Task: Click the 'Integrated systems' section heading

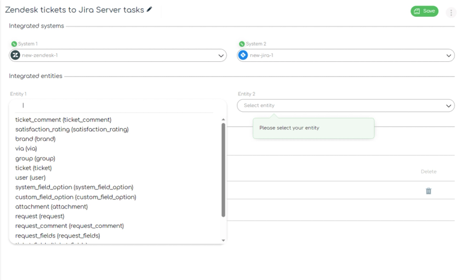Action: [37, 26]
